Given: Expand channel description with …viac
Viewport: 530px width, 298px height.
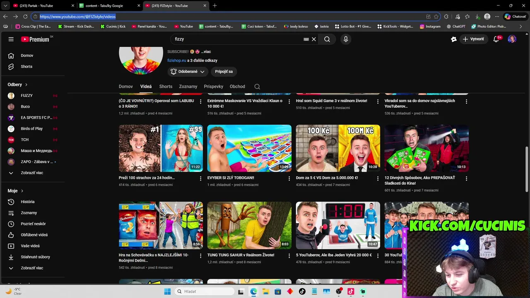Looking at the screenshot, I should tap(206, 52).
